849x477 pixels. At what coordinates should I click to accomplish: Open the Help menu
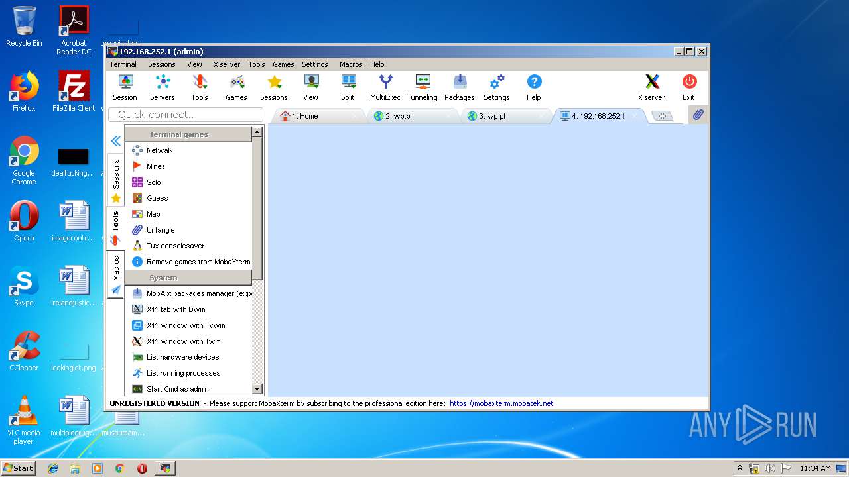(x=377, y=64)
